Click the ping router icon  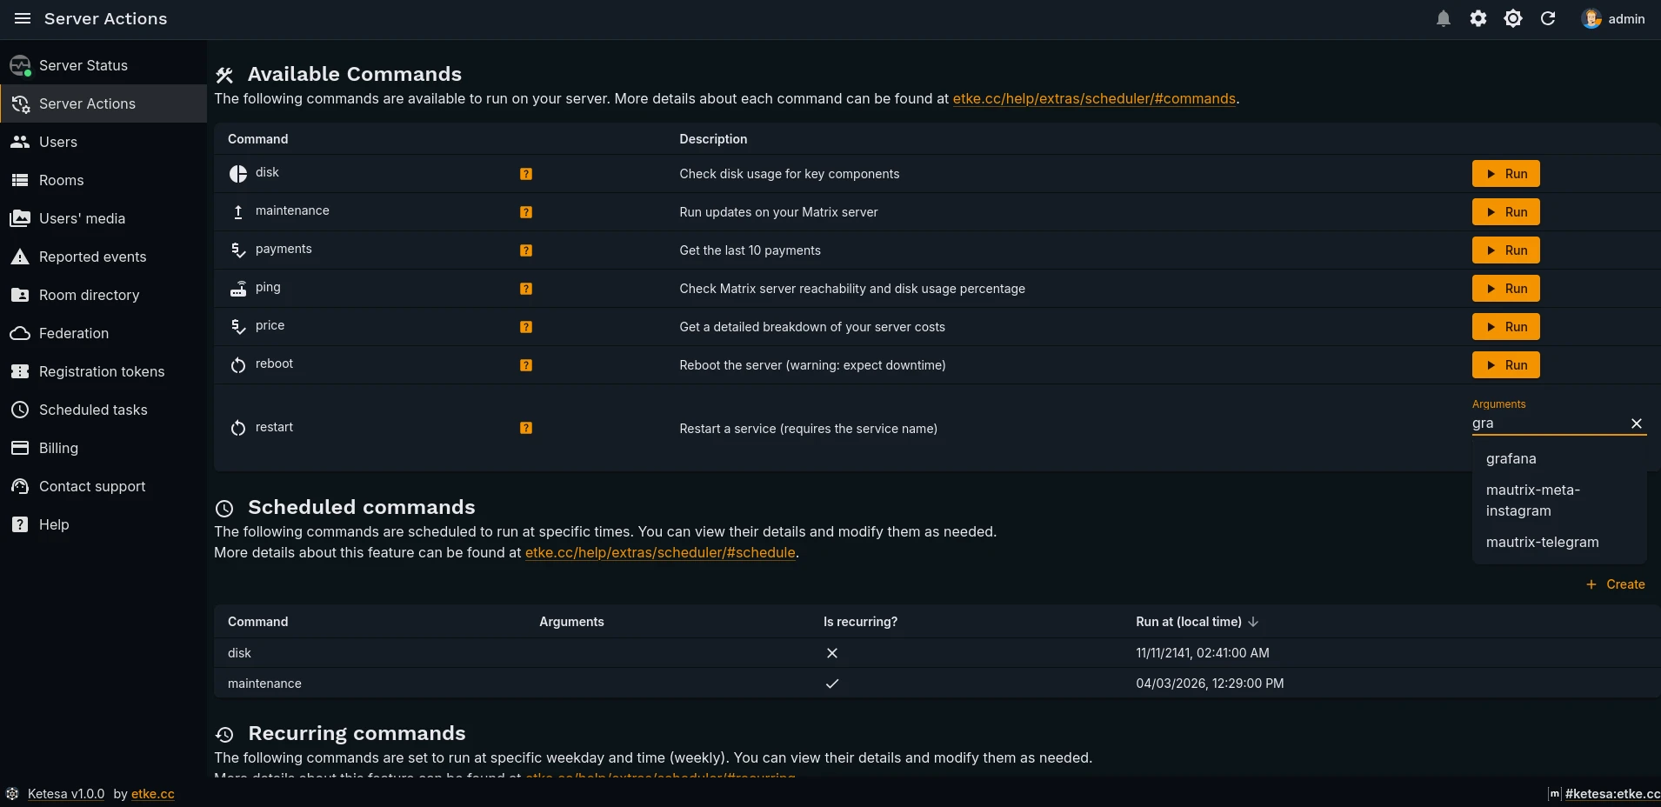coord(238,289)
